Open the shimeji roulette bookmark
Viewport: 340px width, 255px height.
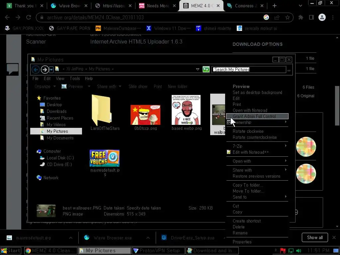213,28
